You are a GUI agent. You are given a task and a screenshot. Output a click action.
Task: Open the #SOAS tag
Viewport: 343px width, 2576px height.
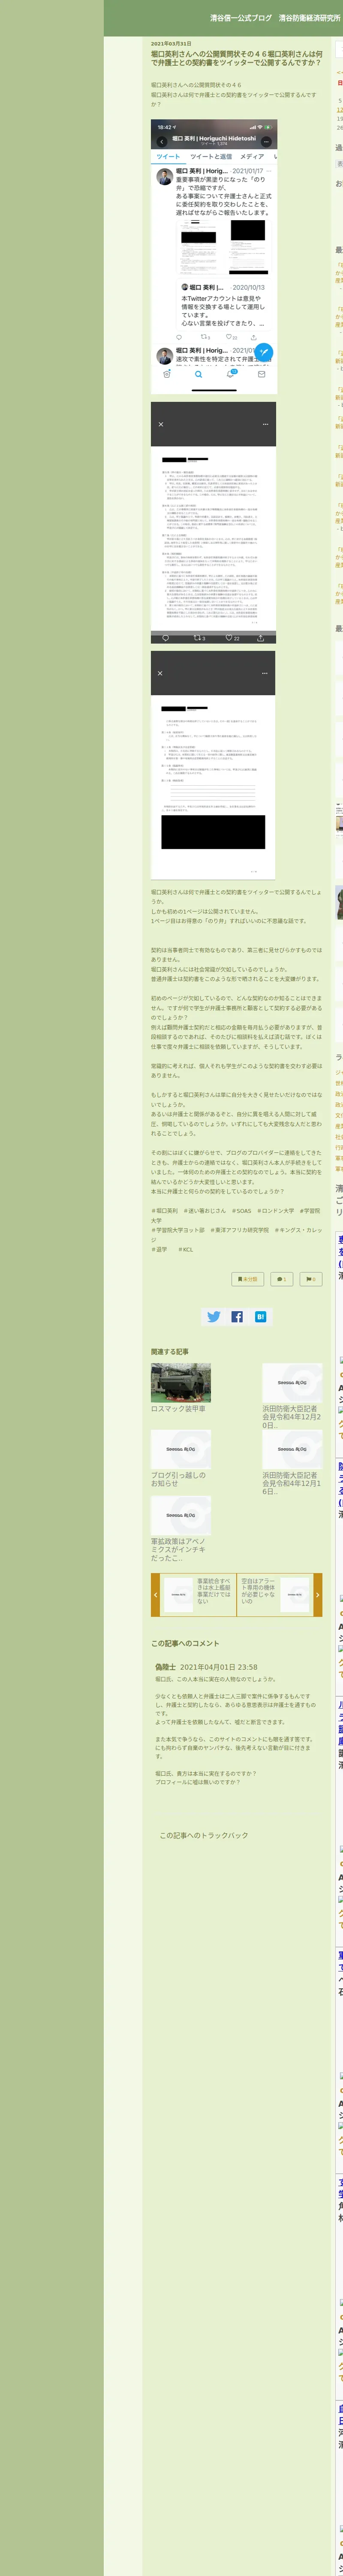click(x=242, y=1211)
